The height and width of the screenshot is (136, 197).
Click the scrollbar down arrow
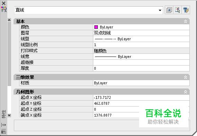[x=9, y=115]
